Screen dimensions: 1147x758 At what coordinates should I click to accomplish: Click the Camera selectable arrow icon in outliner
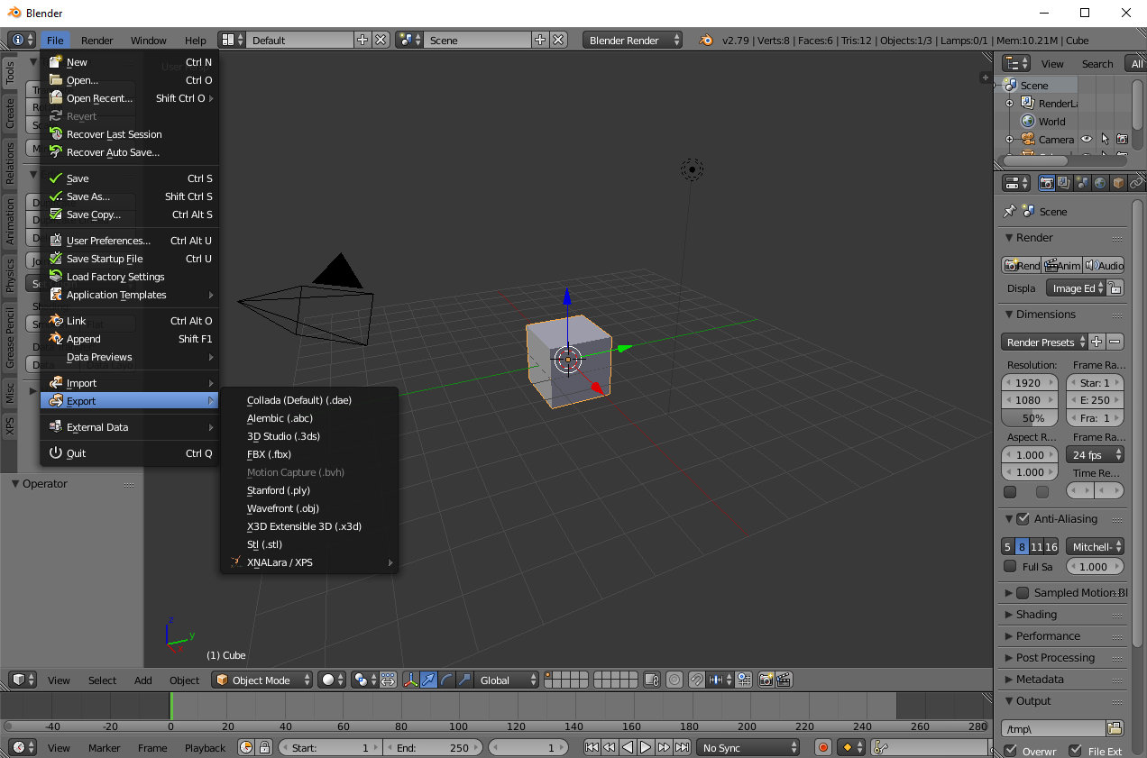pyautogui.click(x=1105, y=140)
